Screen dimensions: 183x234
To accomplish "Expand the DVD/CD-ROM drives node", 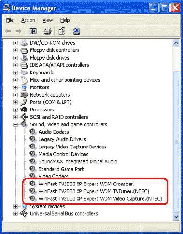I will tap(15, 43).
